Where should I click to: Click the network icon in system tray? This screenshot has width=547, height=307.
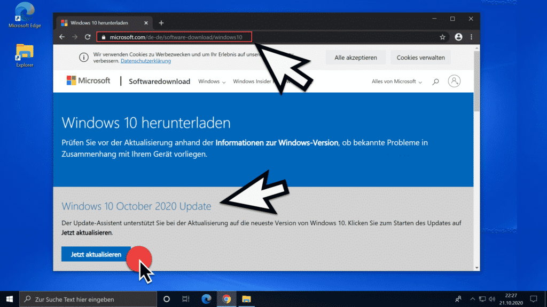point(482,299)
